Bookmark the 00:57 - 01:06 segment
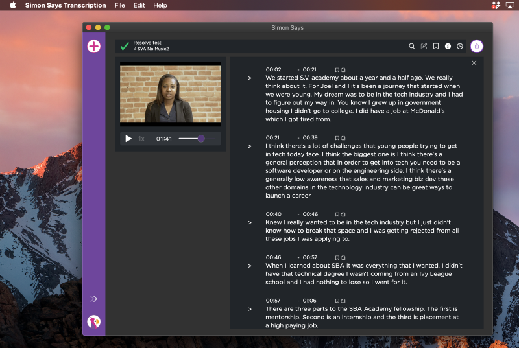519x348 pixels. point(337,301)
